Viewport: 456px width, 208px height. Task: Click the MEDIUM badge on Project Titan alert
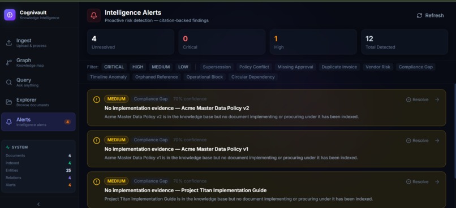117,181
